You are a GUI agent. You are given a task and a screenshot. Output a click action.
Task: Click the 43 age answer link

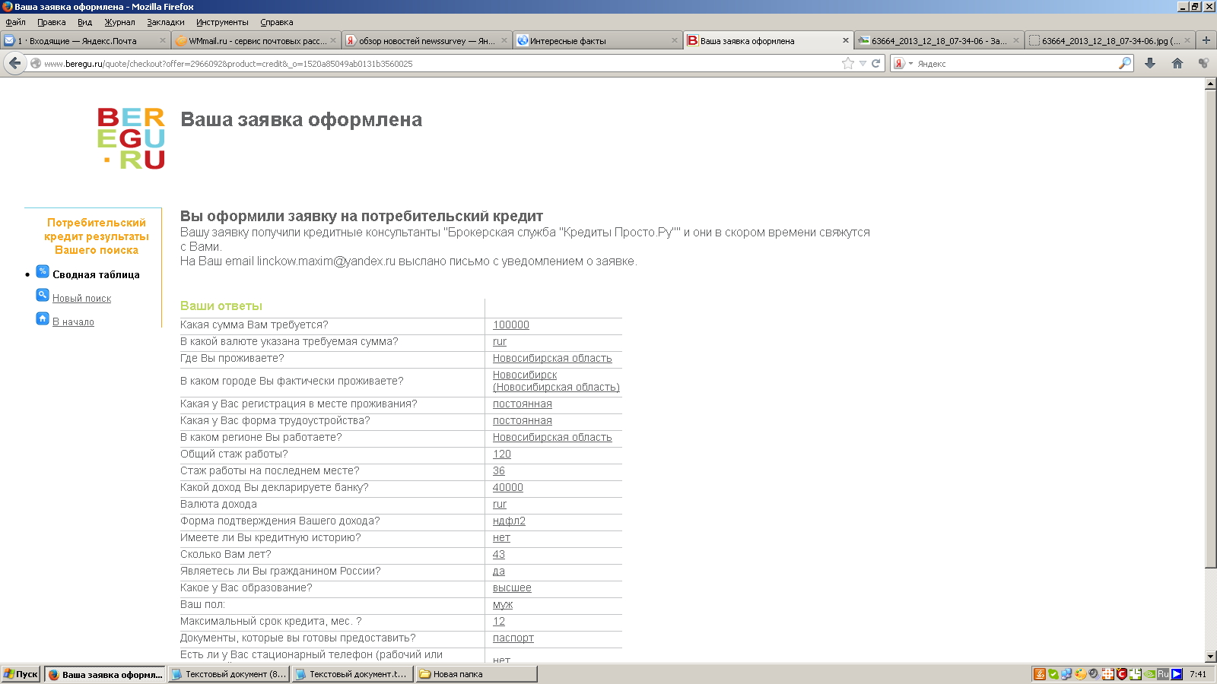click(x=499, y=555)
